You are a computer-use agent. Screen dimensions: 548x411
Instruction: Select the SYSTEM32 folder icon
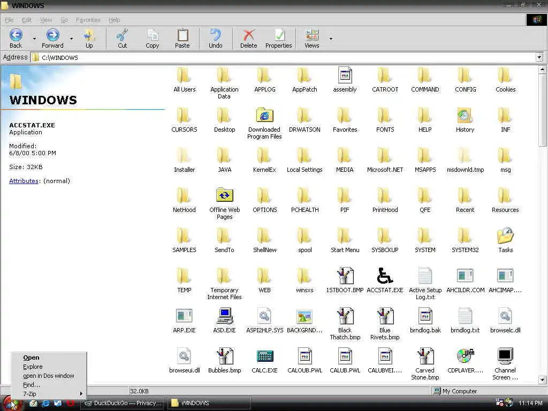pyautogui.click(x=465, y=235)
